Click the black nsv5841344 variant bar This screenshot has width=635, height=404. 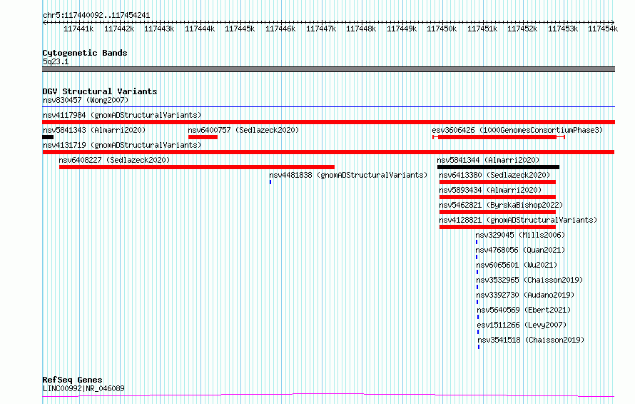coord(499,167)
